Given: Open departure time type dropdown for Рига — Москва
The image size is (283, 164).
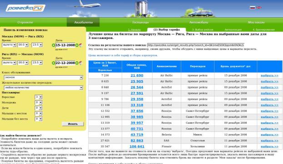Looking at the screenshot, I should tap(9, 63).
